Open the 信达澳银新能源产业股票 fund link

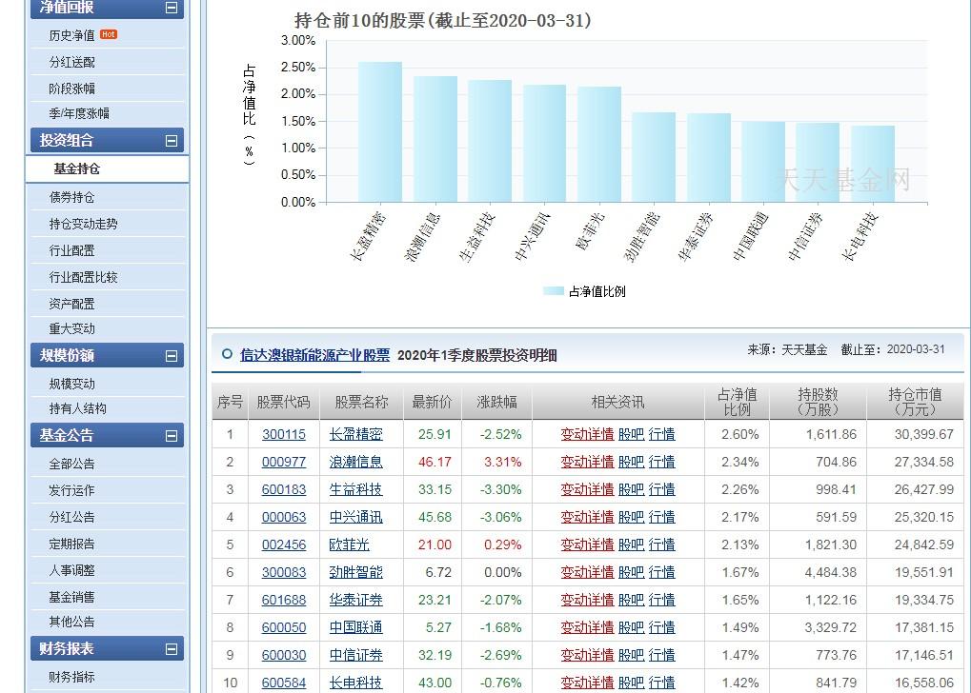point(315,355)
